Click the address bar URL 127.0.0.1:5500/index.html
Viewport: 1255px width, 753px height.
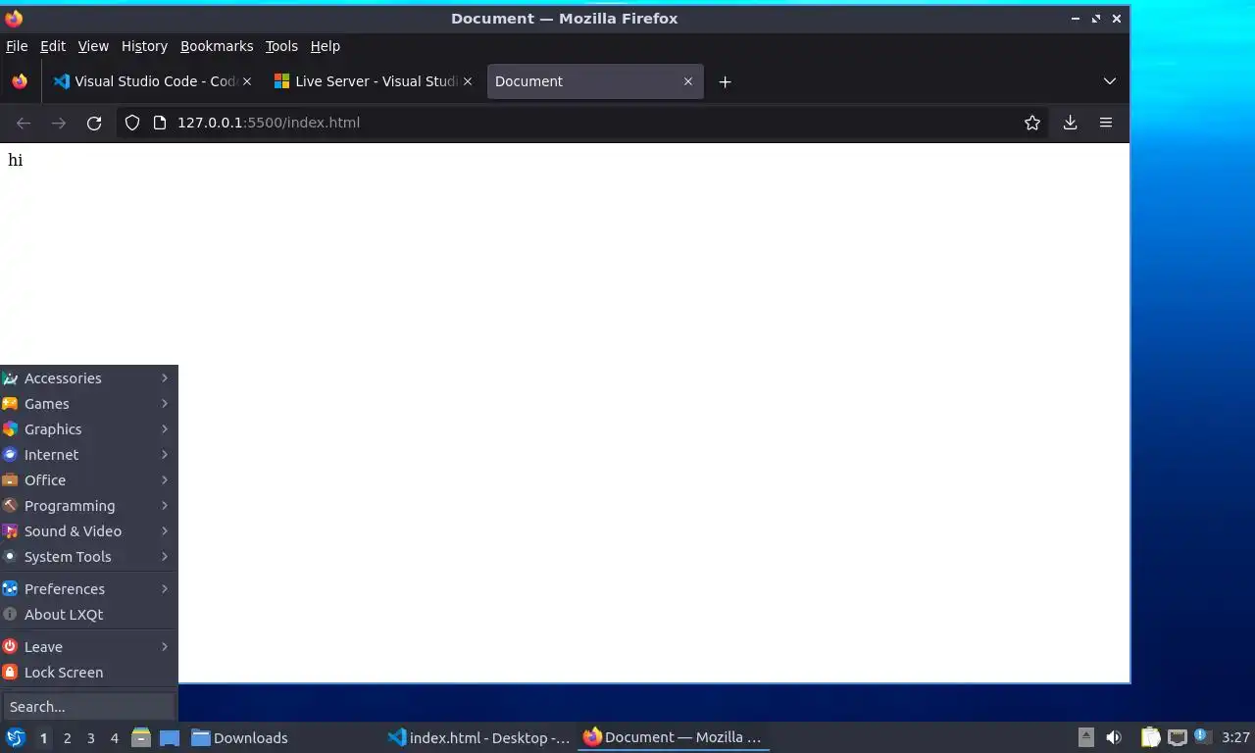[269, 123]
